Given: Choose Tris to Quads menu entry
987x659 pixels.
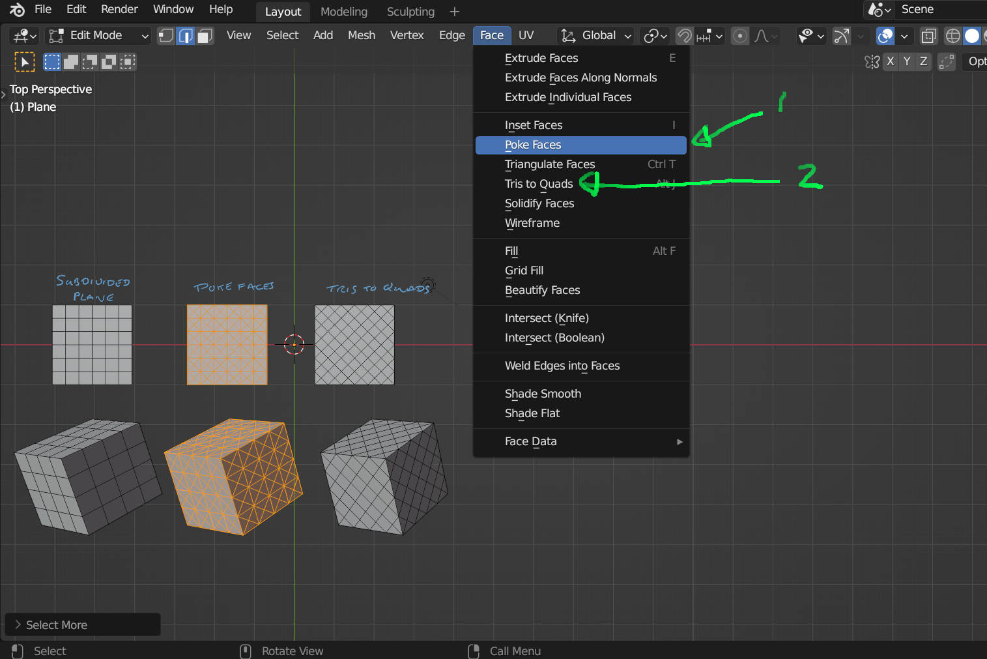Looking at the screenshot, I should pos(581,184).
